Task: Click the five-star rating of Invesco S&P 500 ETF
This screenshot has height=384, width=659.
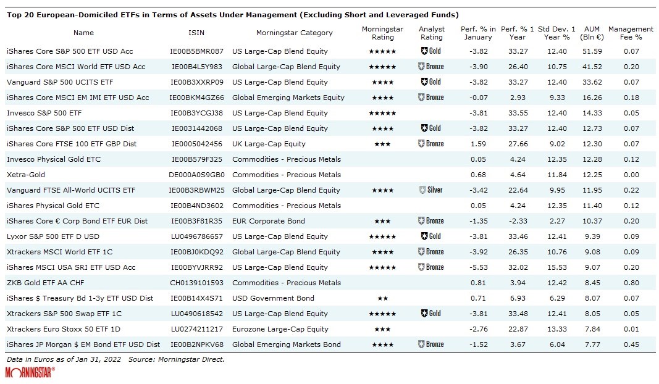Action: tap(382, 113)
